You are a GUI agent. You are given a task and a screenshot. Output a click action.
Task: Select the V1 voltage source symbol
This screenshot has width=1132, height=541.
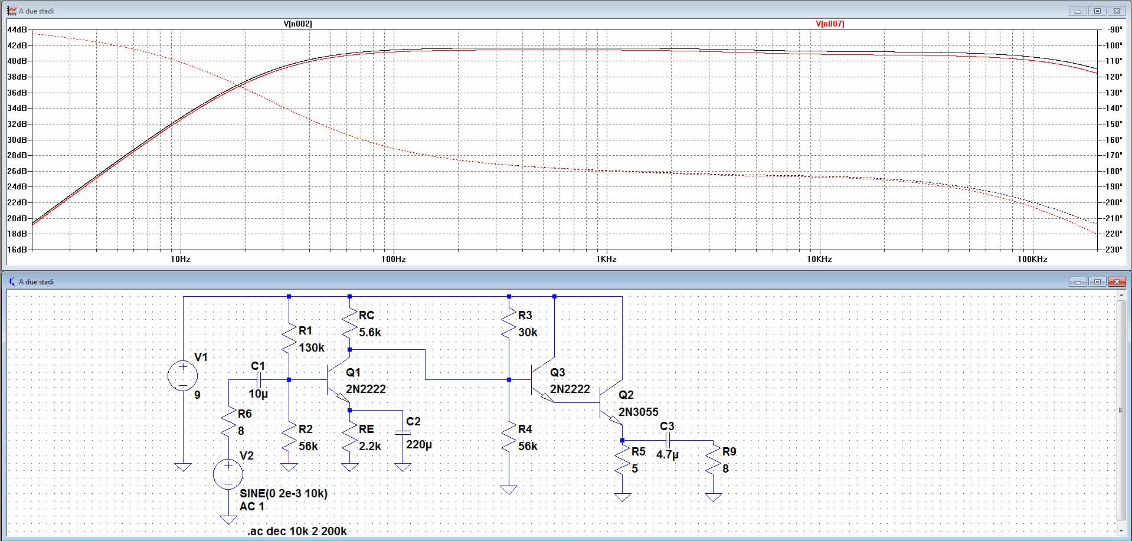coord(183,376)
